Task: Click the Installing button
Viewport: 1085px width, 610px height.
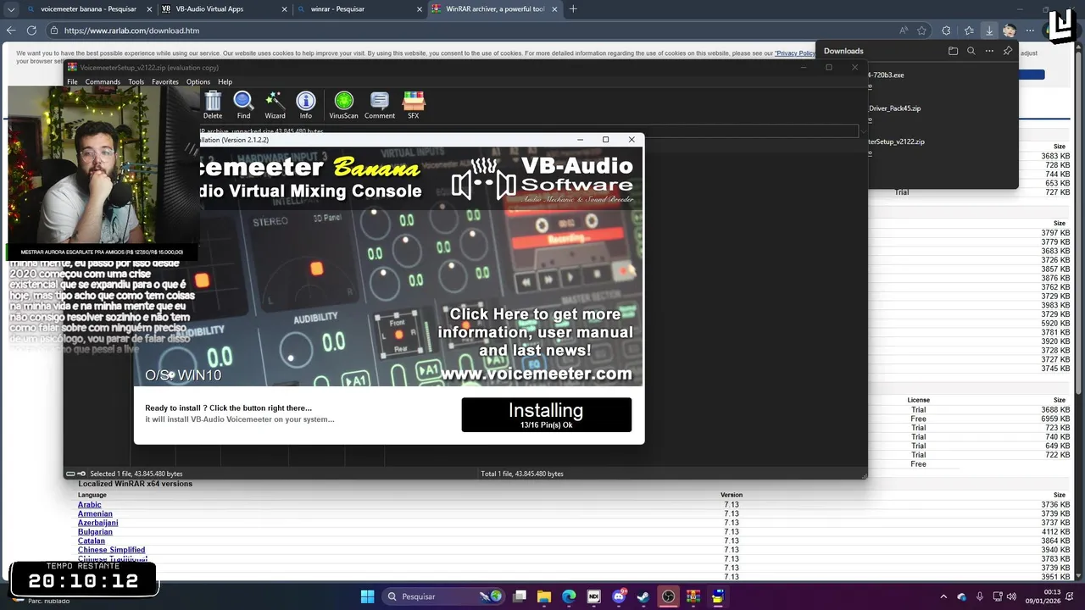Action: [x=547, y=414]
